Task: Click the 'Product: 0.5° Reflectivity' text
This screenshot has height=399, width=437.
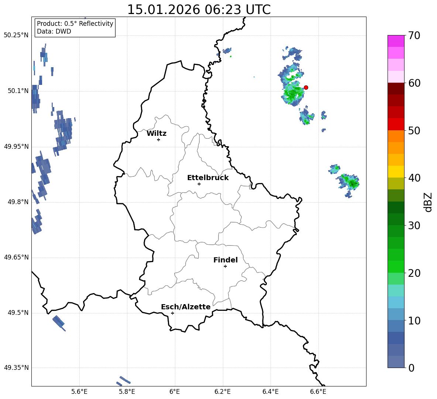Action: coord(75,23)
